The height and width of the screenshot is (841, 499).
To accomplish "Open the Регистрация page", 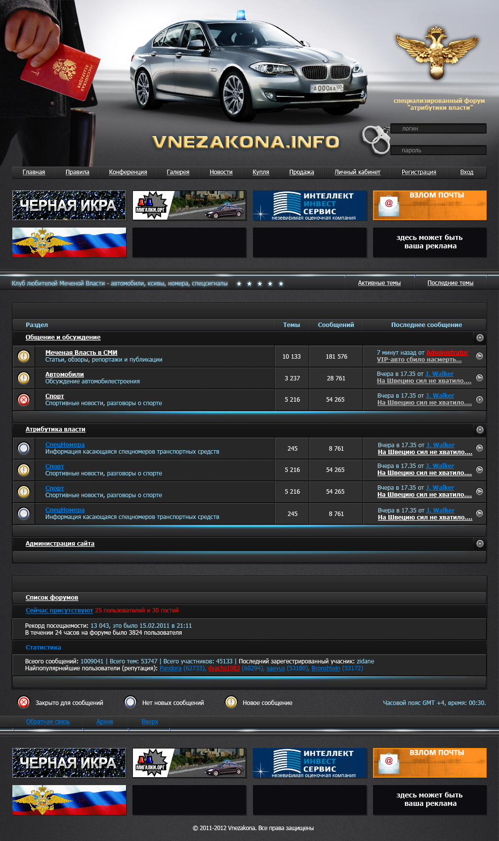I will (x=419, y=172).
